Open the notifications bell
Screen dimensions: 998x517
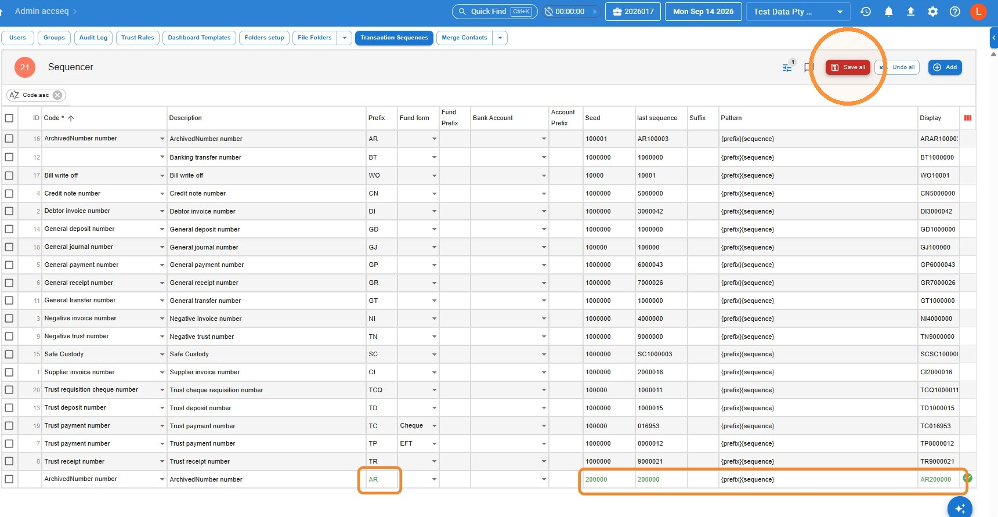(888, 12)
